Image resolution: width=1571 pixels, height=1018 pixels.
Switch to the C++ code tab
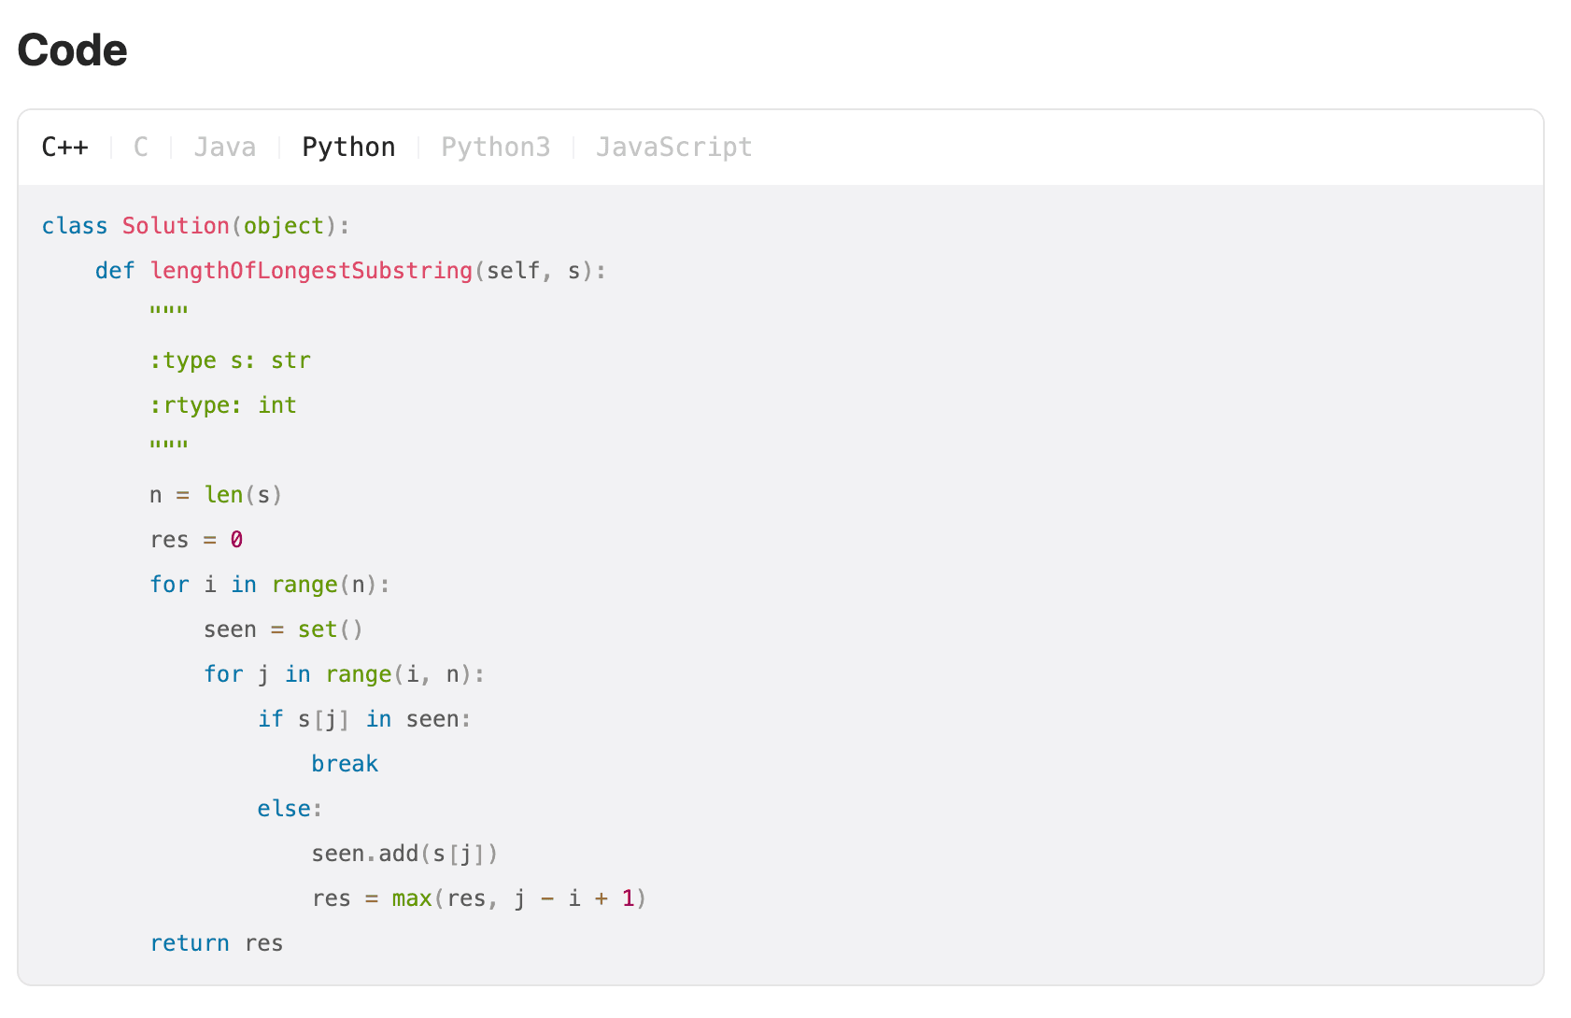coord(65,148)
